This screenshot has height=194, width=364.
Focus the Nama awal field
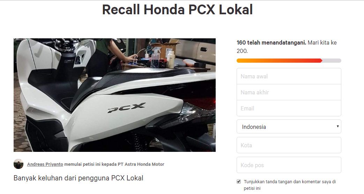(x=289, y=76)
